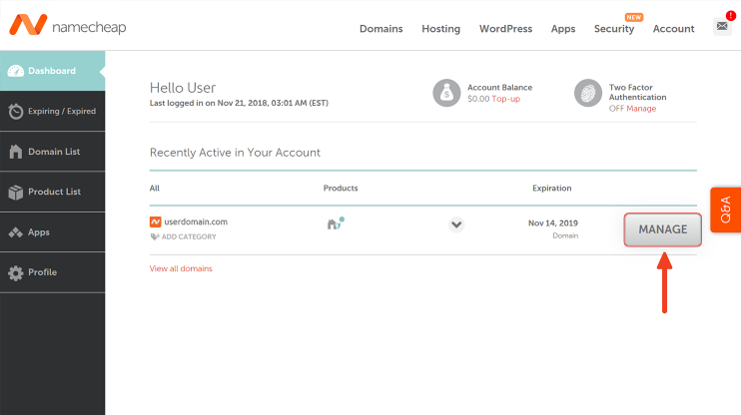
Task: Open the Domains menu
Action: (x=380, y=29)
